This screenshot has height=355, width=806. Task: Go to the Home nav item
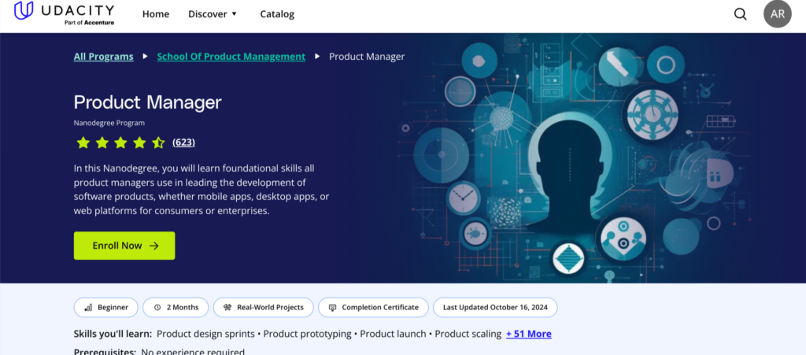point(156,14)
